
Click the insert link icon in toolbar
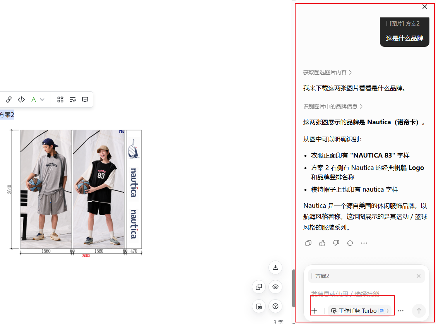click(x=9, y=99)
